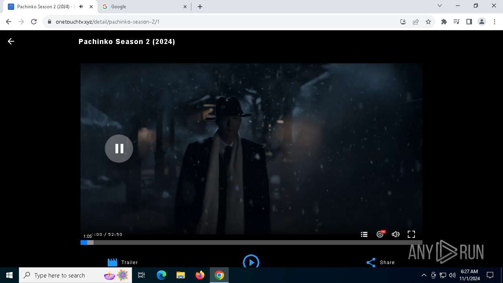This screenshot has height=283, width=503.
Task: Click the Chrome taskbar icon
Action: (219, 275)
